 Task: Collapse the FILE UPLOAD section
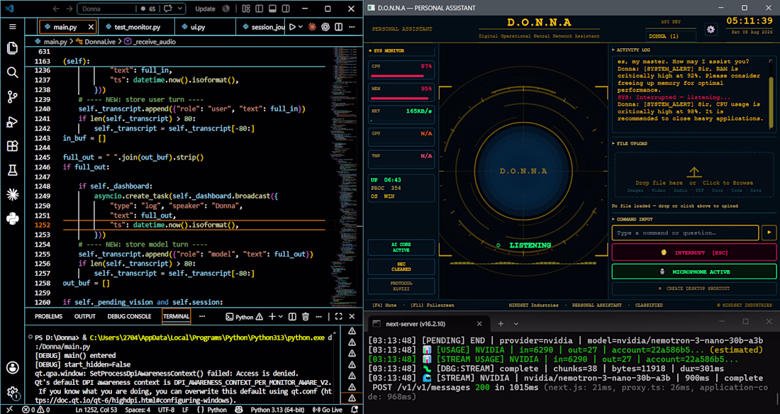click(629, 143)
